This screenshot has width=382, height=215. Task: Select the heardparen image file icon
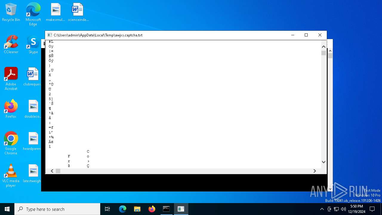pos(32,141)
